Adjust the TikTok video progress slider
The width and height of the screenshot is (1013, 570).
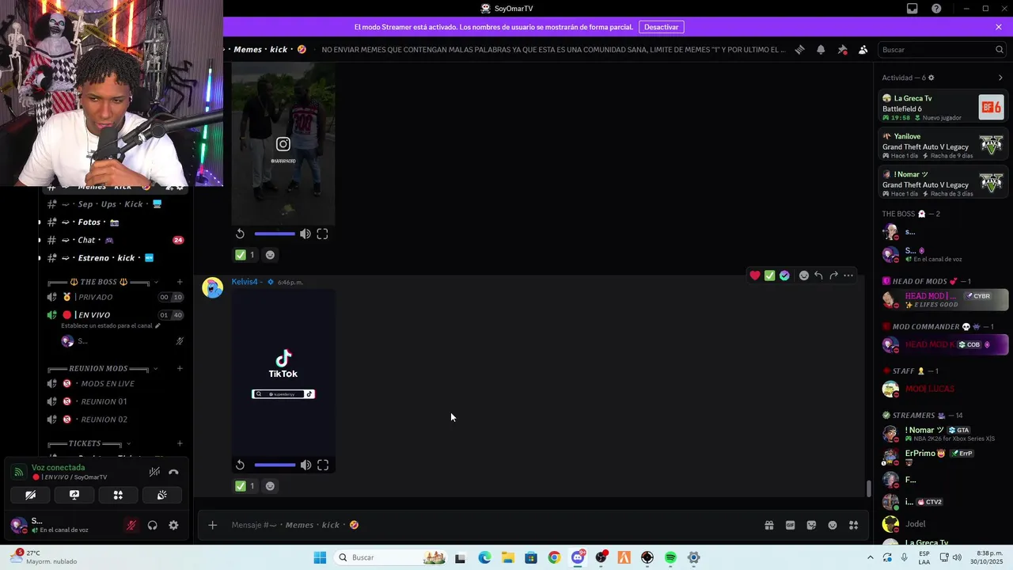275,465
